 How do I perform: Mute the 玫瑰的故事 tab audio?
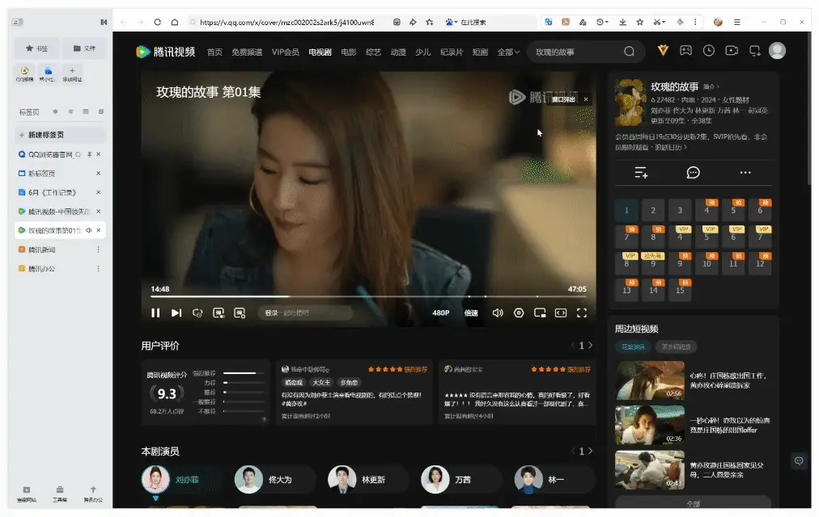tap(89, 230)
